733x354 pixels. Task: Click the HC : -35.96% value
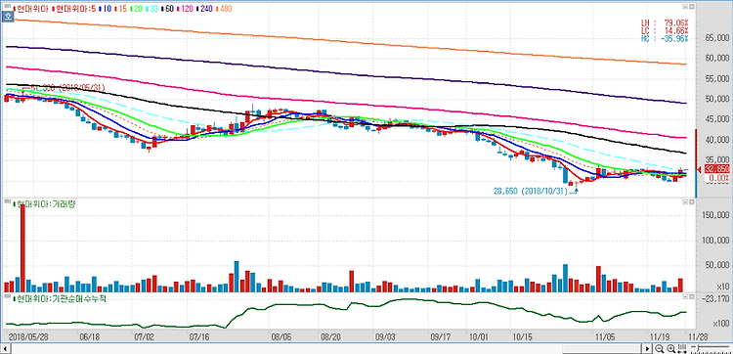pos(665,38)
